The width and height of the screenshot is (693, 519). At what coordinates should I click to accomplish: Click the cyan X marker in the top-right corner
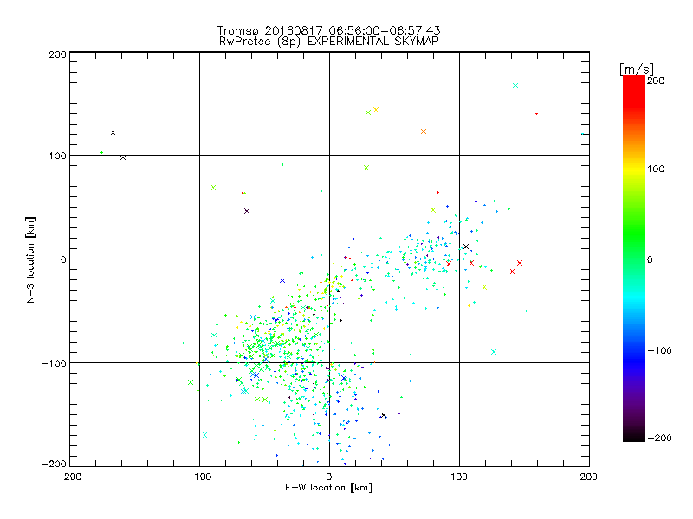tap(515, 86)
